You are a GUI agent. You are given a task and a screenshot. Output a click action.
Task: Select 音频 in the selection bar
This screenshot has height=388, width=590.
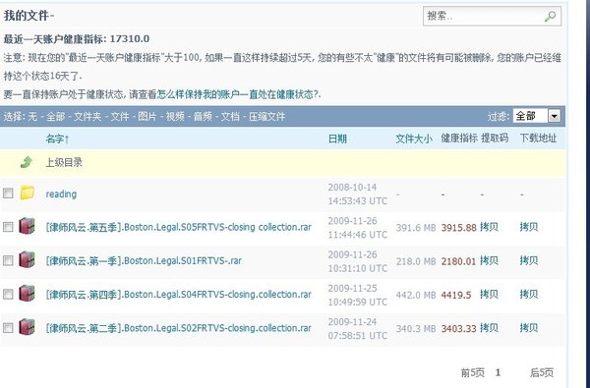coord(203,117)
